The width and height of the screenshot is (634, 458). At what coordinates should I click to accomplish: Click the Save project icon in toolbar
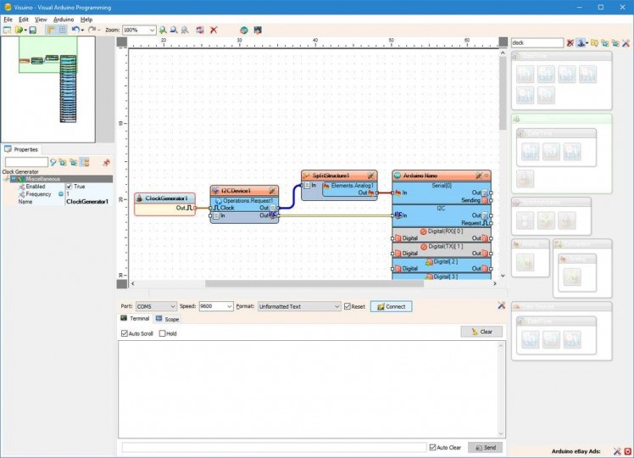pos(32,30)
